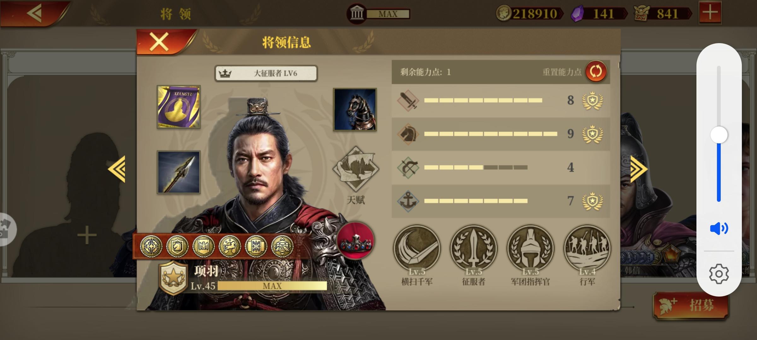Viewport: 757px width, 340px height.
Task: Add resources with the red plus button
Action: 710,13
